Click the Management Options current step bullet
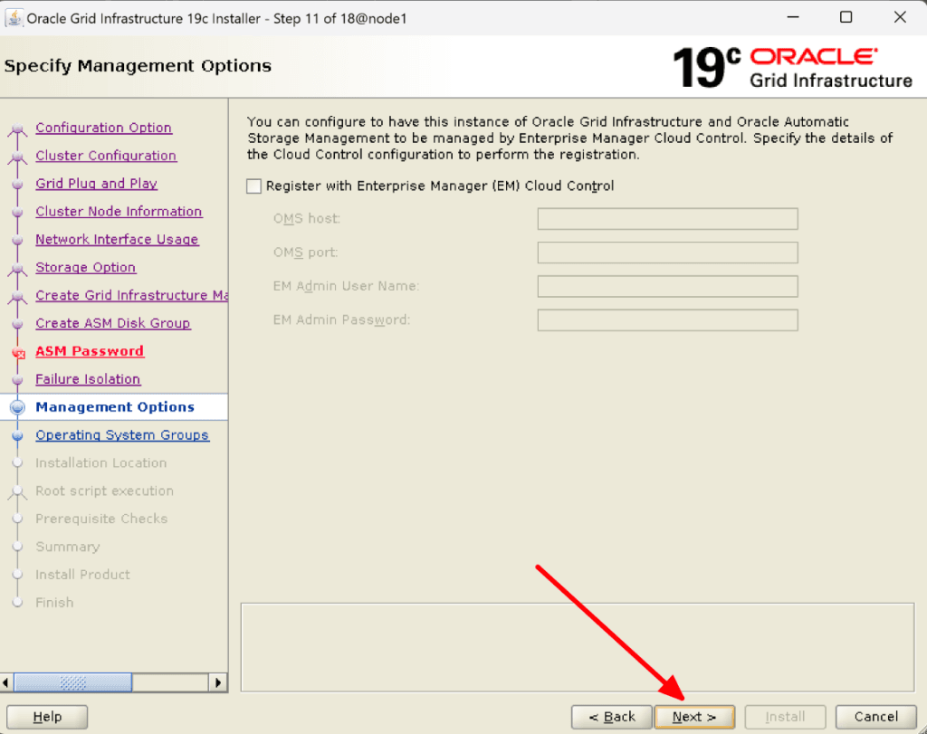The height and width of the screenshot is (734, 927). (x=18, y=407)
